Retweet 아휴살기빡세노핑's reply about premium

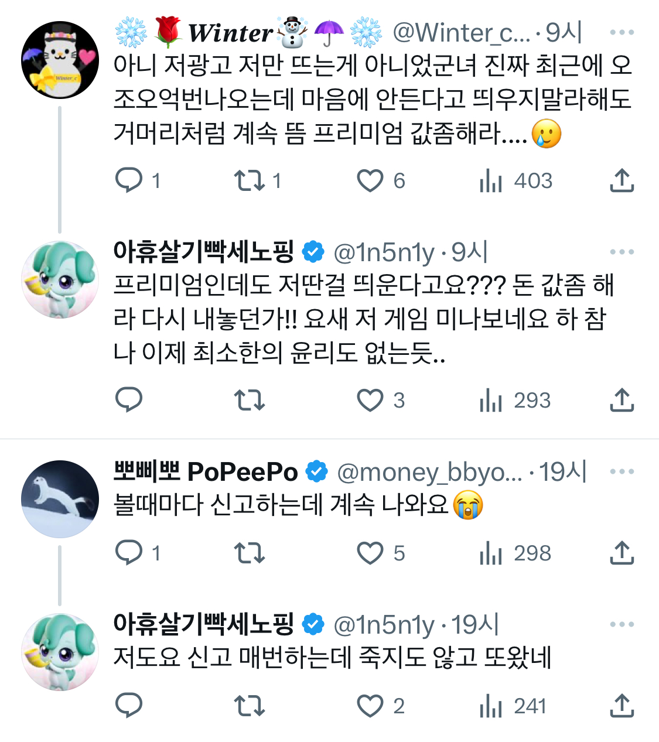click(249, 401)
